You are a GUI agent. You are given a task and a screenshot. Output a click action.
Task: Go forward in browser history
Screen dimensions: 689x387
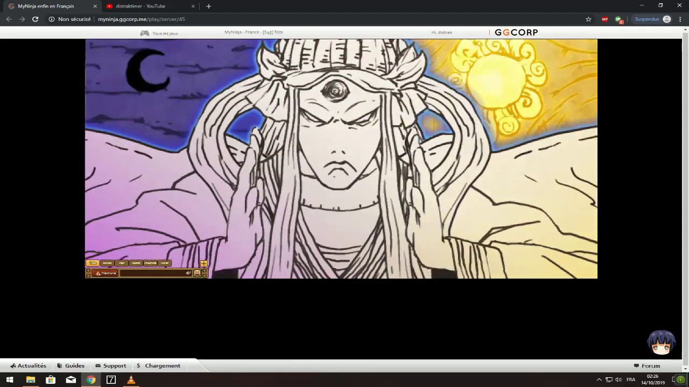point(22,19)
